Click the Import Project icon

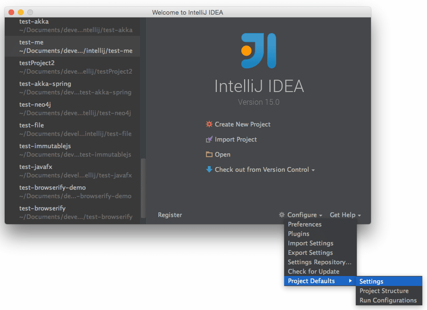click(x=209, y=139)
